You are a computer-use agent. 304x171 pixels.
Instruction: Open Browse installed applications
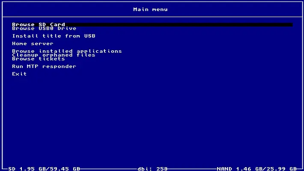[67, 51]
